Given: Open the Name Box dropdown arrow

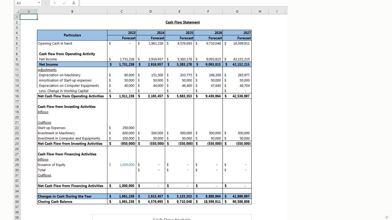Looking at the screenshot, I should (39, 3).
